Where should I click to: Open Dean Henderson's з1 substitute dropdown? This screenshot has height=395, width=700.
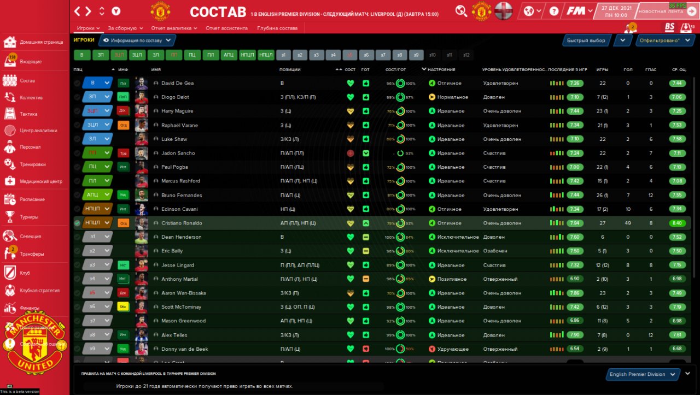coord(97,237)
